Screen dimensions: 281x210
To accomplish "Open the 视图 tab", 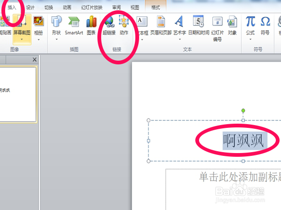I will pyautogui.click(x=135, y=7).
